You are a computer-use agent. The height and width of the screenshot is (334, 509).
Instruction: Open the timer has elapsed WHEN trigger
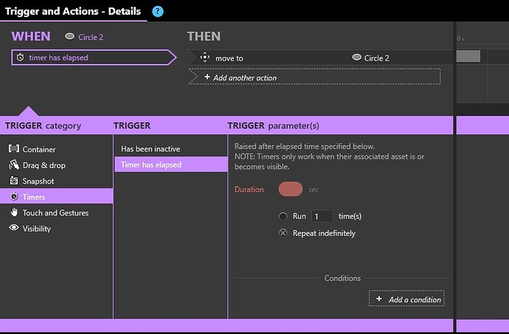tap(89, 58)
